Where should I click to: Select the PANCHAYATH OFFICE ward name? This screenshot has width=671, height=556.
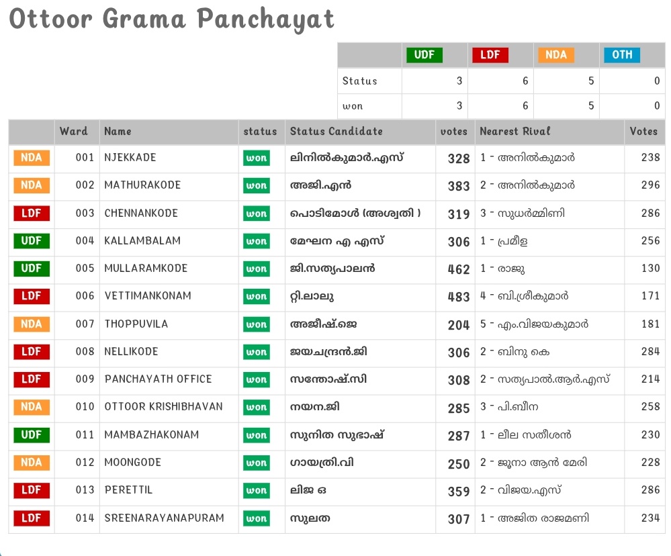(158, 379)
